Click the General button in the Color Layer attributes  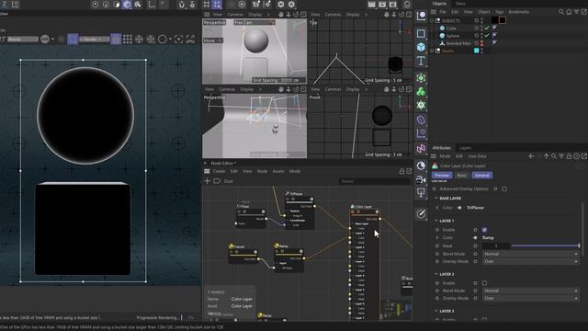click(481, 176)
